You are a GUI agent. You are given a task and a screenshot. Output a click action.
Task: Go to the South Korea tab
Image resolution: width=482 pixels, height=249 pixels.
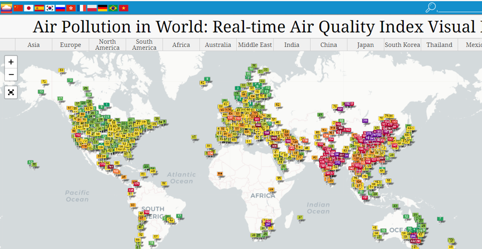click(402, 45)
